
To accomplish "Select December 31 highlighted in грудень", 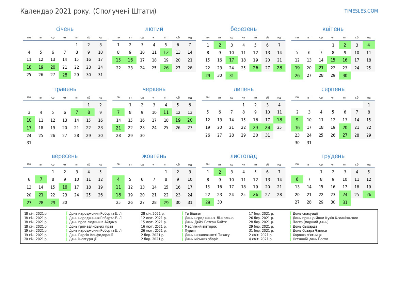I will pos(345,202).
